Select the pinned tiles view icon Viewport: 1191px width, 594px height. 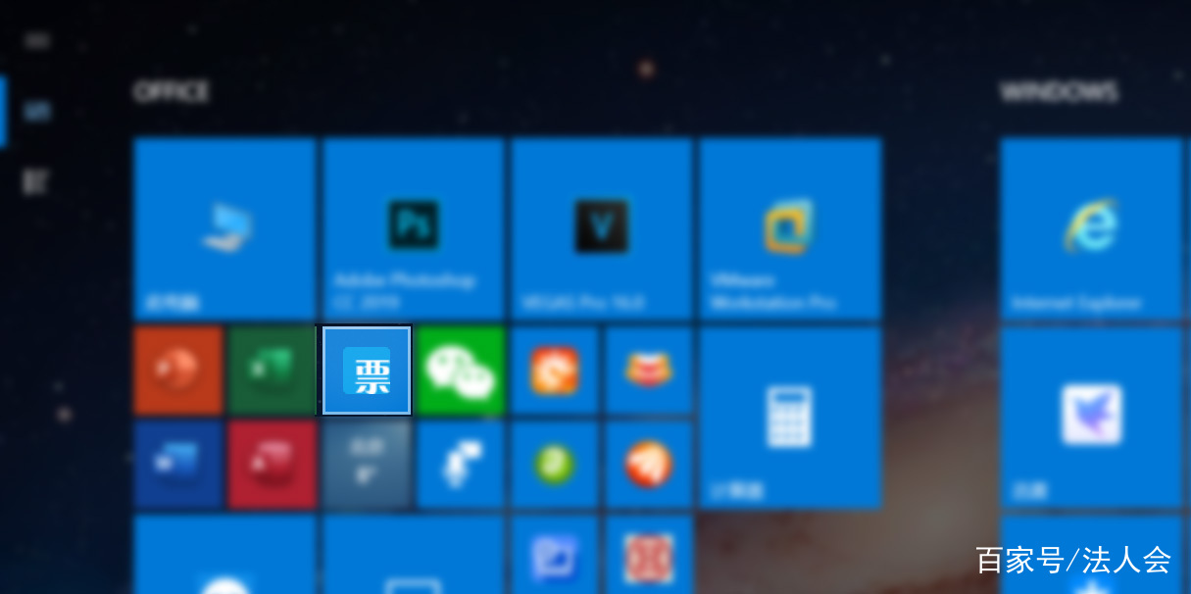coord(37,111)
